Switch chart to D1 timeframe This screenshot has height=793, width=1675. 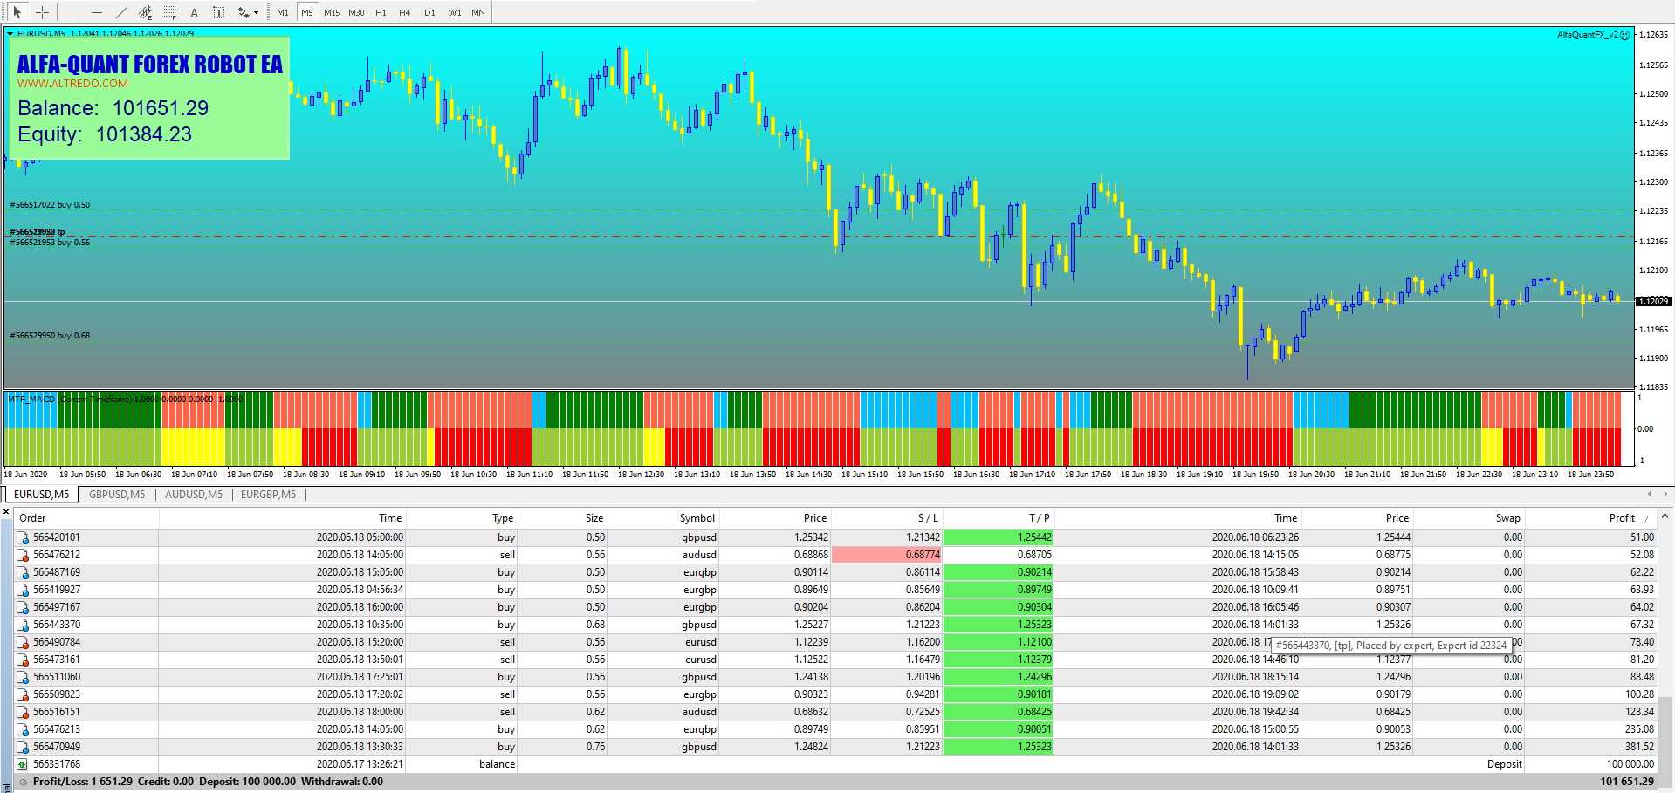coord(429,12)
